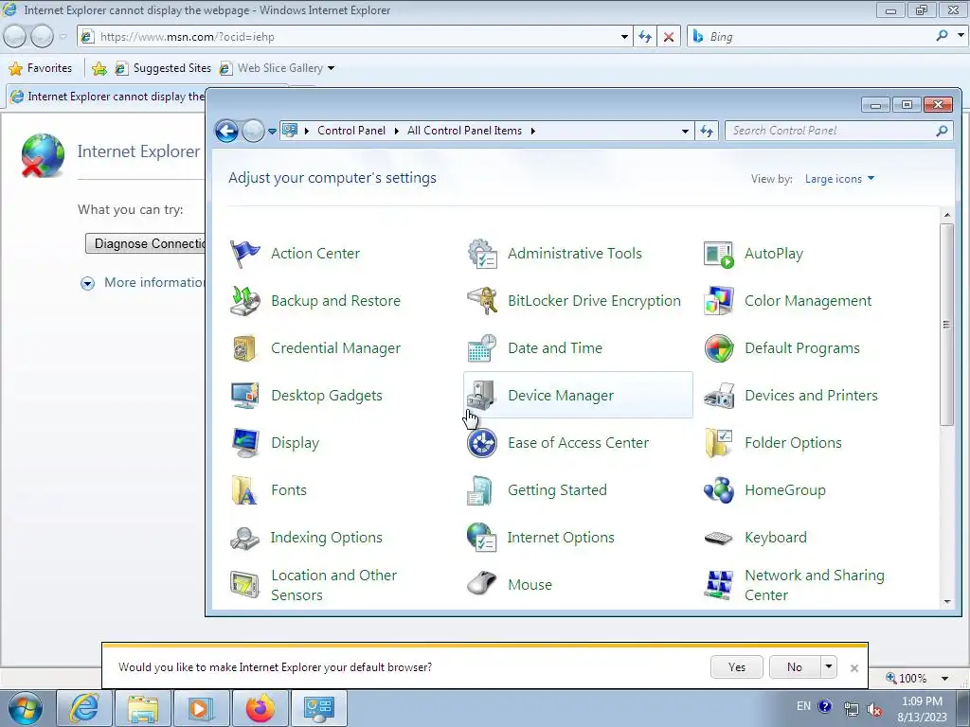Dismiss the default browser notification bar

pos(854,667)
